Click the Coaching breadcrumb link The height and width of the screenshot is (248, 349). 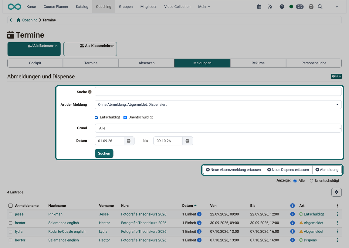click(x=30, y=20)
